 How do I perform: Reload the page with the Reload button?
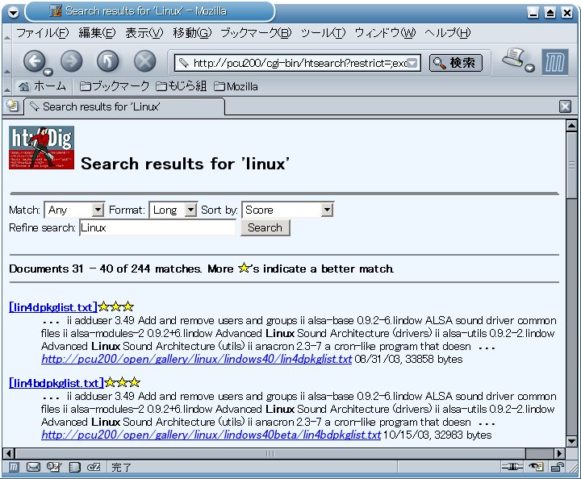(x=108, y=61)
